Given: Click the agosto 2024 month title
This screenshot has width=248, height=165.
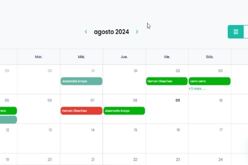Looking at the screenshot, I should point(111,32).
